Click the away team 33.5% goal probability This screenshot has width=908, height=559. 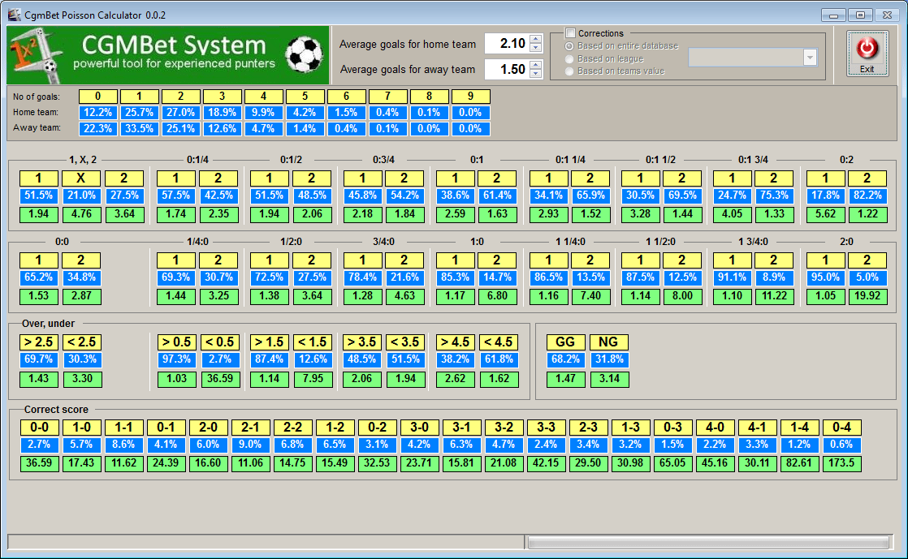pyautogui.click(x=139, y=128)
